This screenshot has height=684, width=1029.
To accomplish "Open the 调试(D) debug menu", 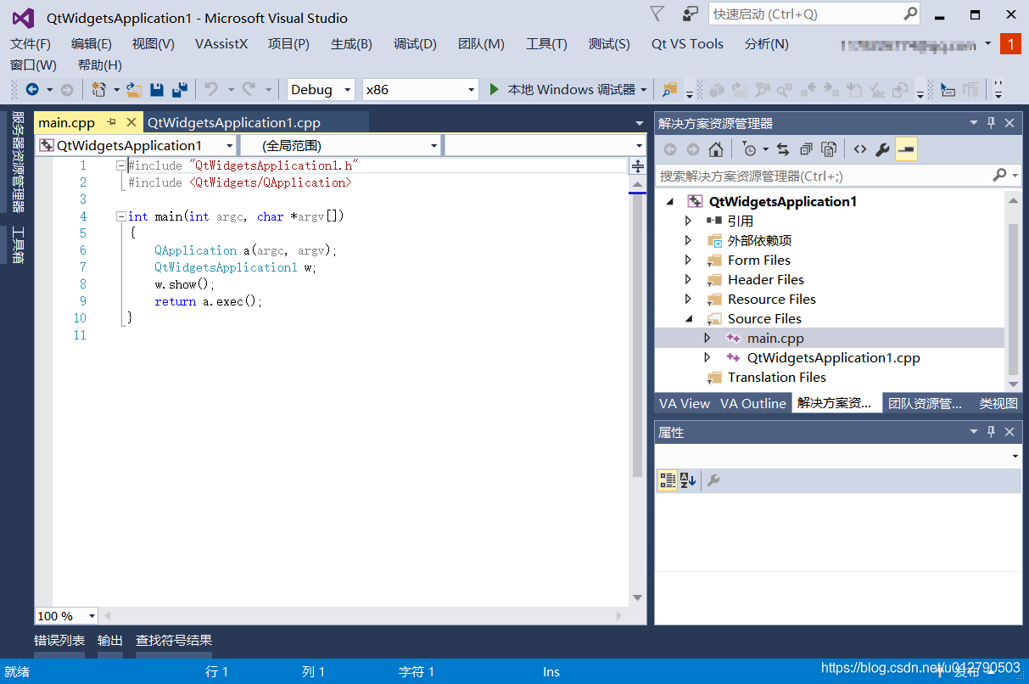I will (x=415, y=44).
